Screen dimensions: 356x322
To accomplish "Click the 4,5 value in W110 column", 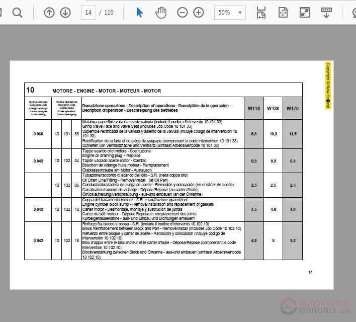I will pyautogui.click(x=254, y=209).
